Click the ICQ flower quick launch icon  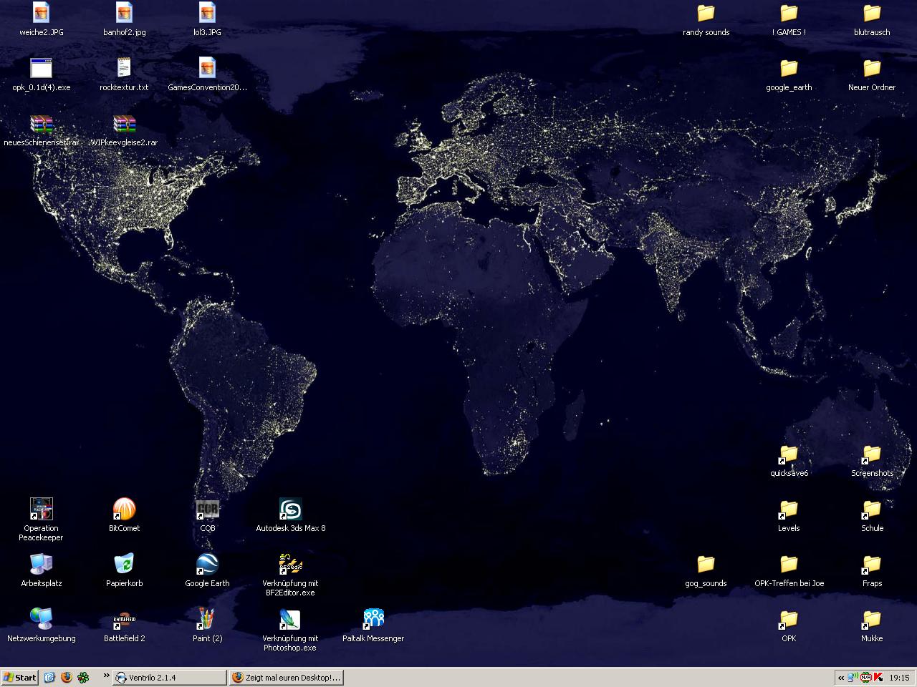tap(84, 677)
